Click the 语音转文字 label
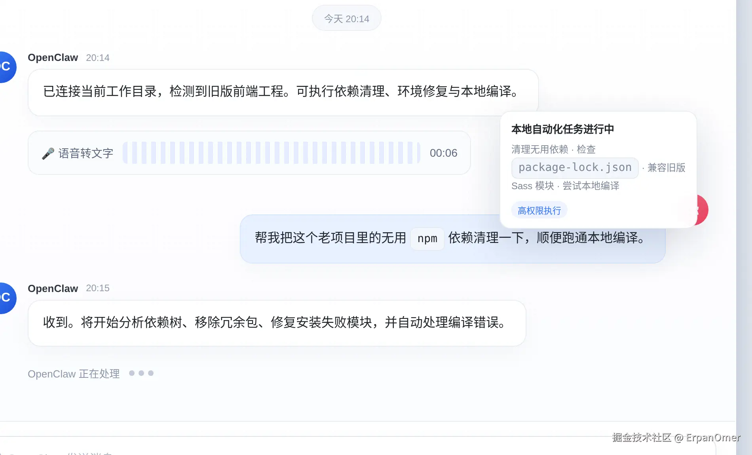 86,153
